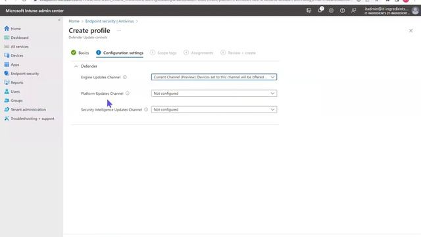Click the Security Intelligence Updates Channel label
This screenshot has height=237, width=421.
pyautogui.click(x=111, y=110)
